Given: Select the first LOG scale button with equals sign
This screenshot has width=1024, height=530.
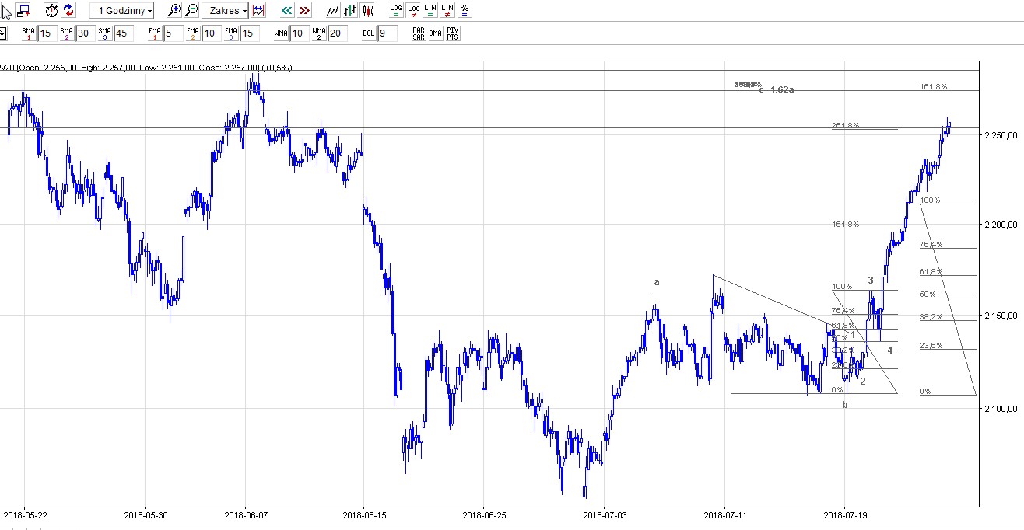Looking at the screenshot, I should [396, 11].
